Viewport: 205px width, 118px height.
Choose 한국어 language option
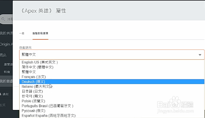tap(112, 96)
